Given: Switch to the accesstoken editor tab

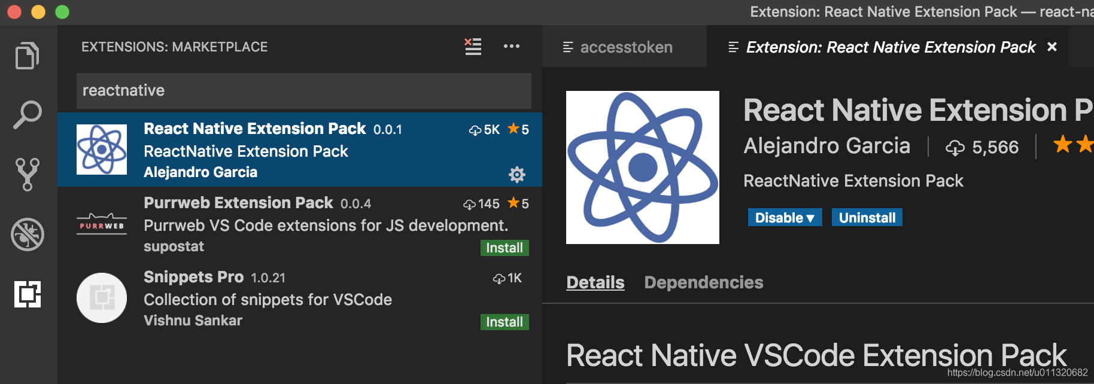Looking at the screenshot, I should click(624, 47).
